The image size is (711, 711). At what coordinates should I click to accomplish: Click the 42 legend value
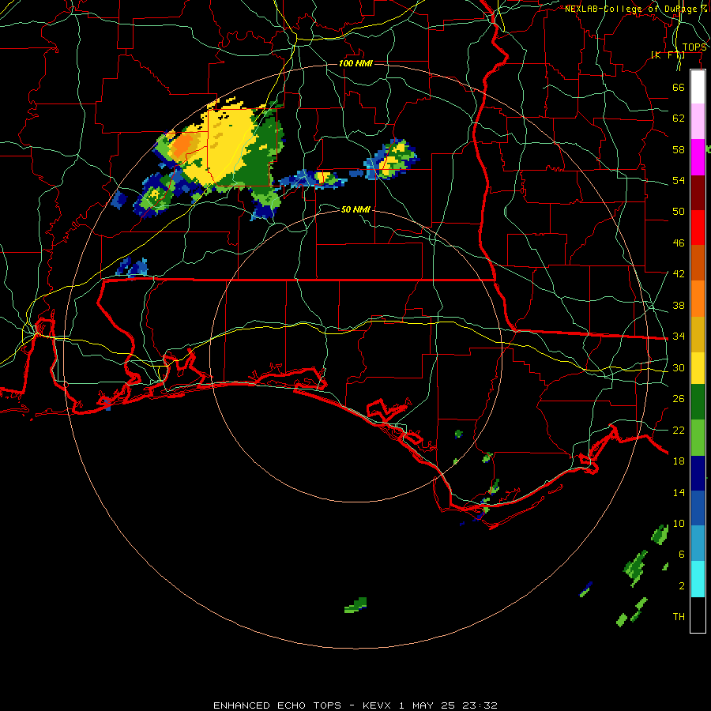click(679, 274)
